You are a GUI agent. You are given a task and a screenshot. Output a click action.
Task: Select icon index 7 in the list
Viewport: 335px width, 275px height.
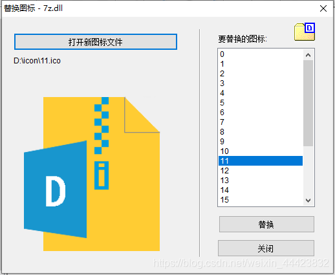tap(261, 122)
